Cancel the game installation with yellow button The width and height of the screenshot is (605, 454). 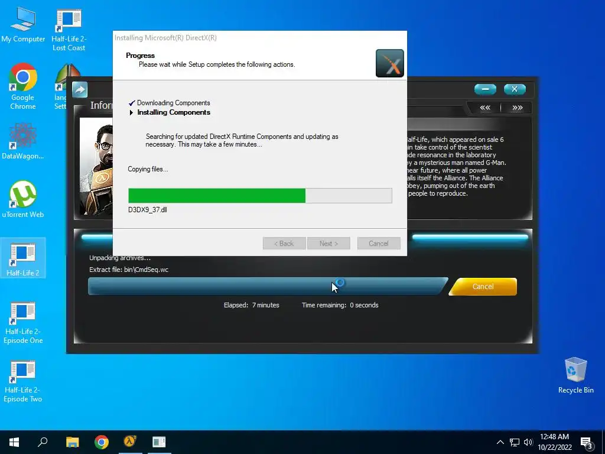483,287
